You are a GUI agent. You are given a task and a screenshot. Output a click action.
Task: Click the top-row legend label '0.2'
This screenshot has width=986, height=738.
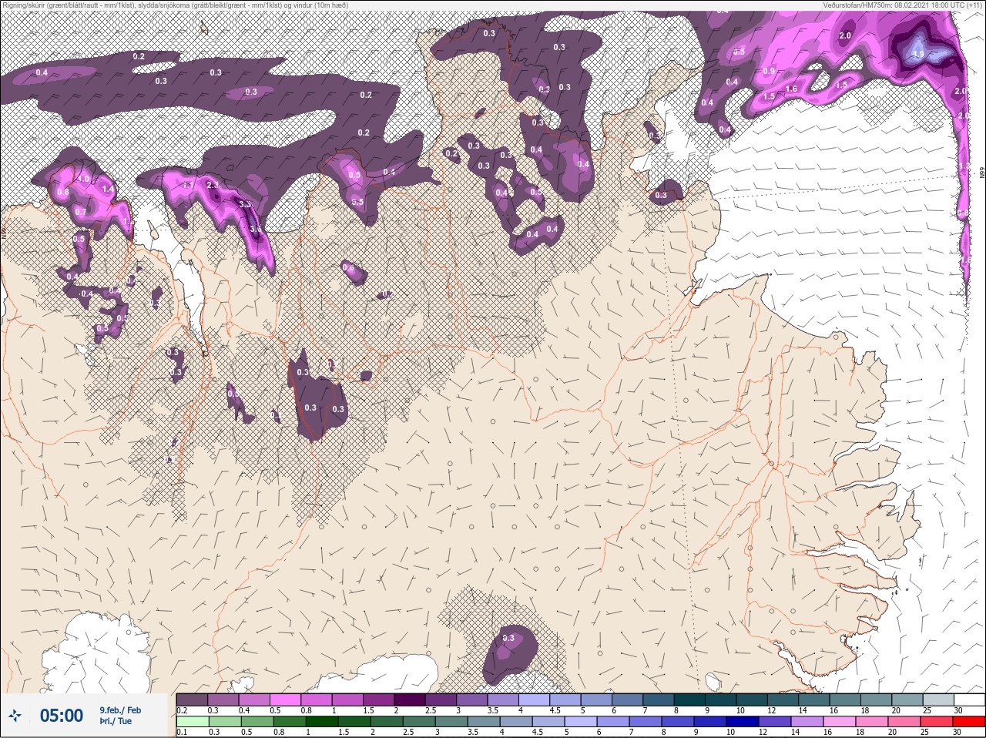pos(182,710)
